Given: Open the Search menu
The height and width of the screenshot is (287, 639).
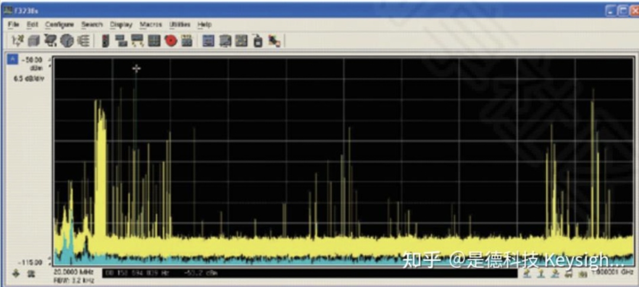Looking at the screenshot, I should pyautogui.click(x=92, y=24).
